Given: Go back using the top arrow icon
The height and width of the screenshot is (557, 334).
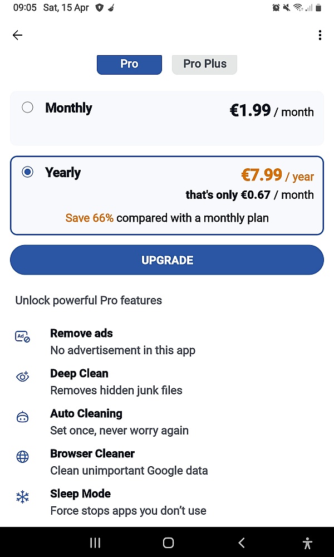Looking at the screenshot, I should pyautogui.click(x=17, y=35).
